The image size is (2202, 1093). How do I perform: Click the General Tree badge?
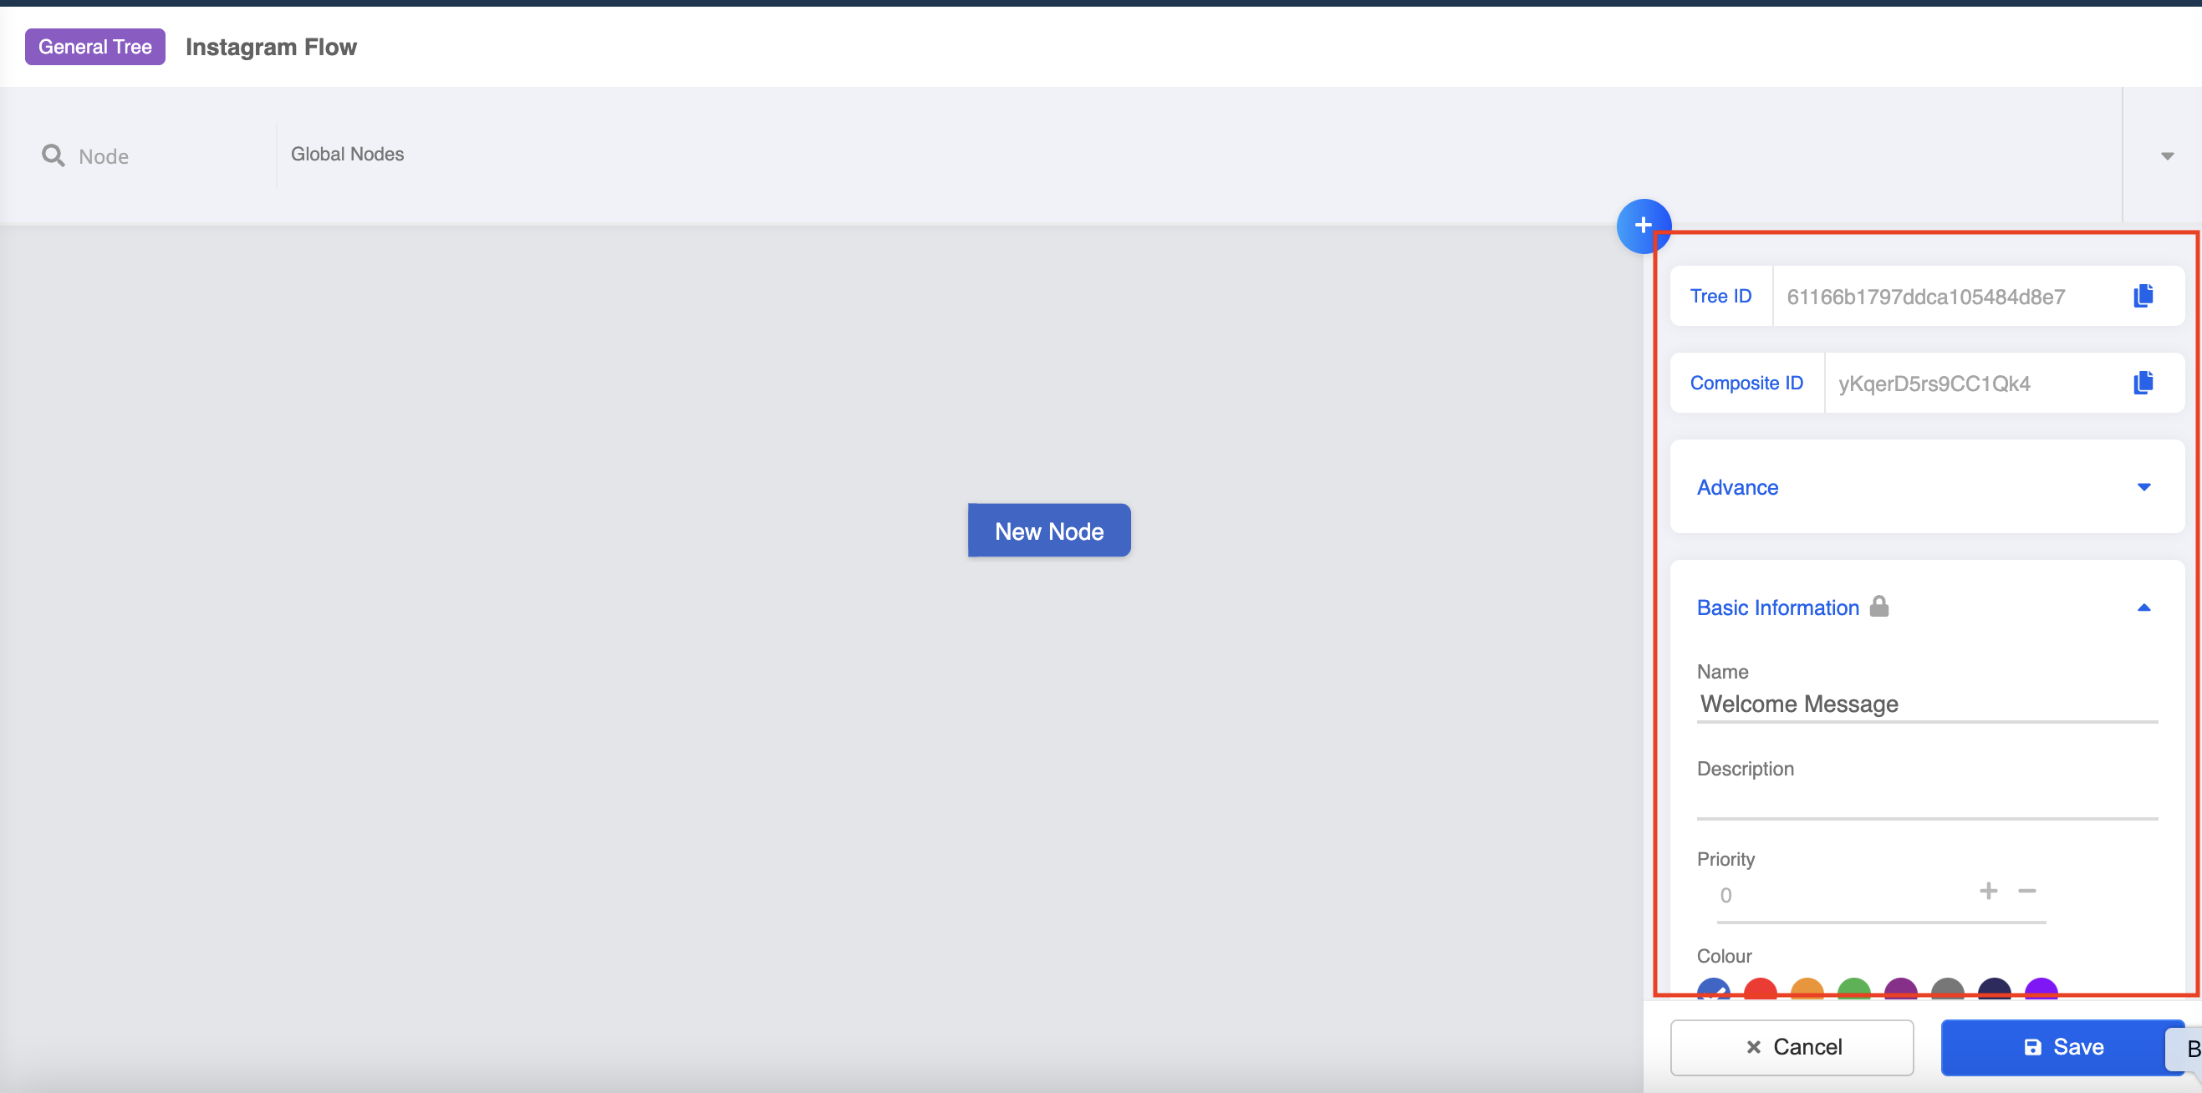pos(94,47)
